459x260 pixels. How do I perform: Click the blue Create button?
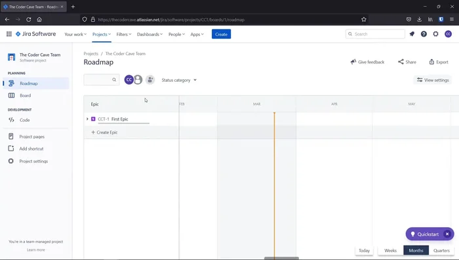coord(222,34)
